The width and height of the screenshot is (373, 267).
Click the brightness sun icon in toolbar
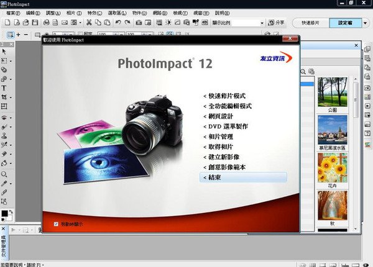(x=168, y=22)
